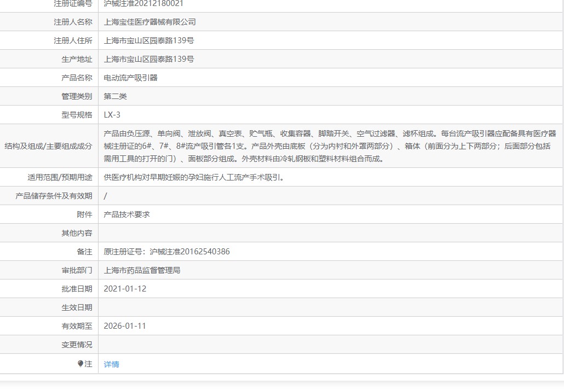564x390 pixels.
Task: Click the 其他内容 row label
Action: point(77,233)
